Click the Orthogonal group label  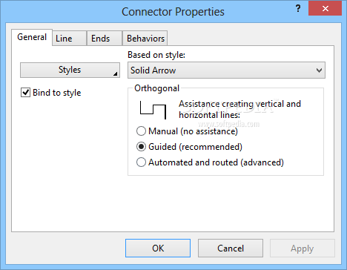point(156,88)
